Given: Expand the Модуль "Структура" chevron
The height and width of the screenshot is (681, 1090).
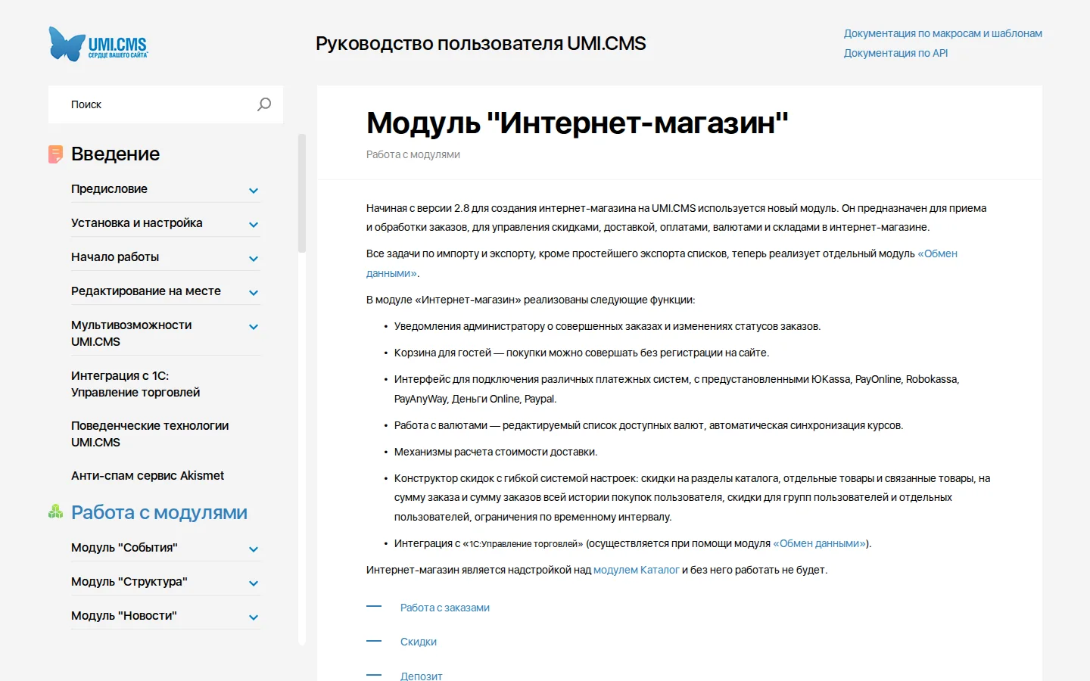Looking at the screenshot, I should click(x=254, y=583).
